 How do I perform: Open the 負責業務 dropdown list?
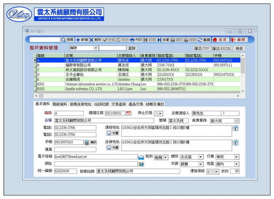pyautogui.click(x=236, y=121)
